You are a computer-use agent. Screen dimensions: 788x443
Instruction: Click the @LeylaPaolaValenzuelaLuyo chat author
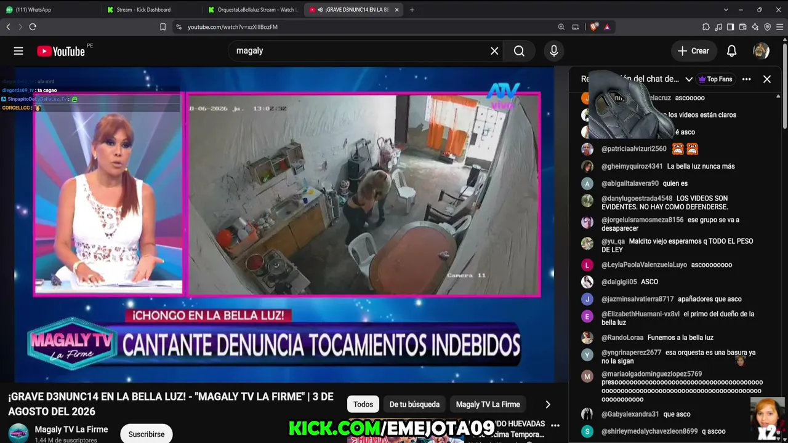click(644, 265)
